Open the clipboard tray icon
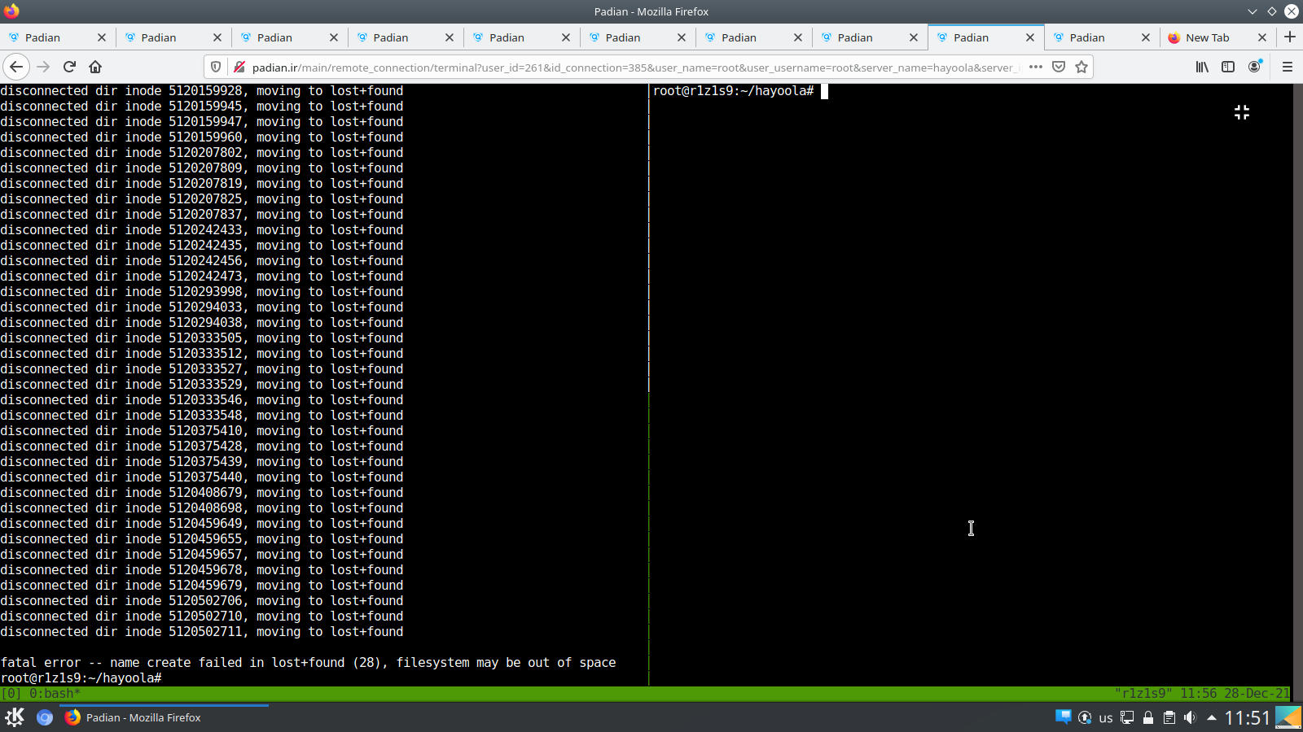Image resolution: width=1303 pixels, height=732 pixels. point(1169,717)
